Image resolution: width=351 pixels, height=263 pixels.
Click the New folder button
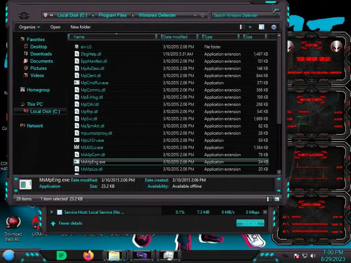coord(81,27)
